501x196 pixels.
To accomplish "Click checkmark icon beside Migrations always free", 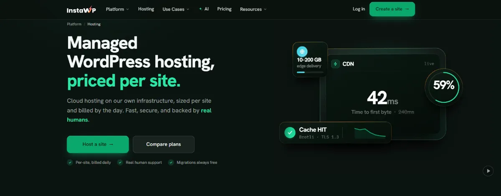I will [171, 162].
